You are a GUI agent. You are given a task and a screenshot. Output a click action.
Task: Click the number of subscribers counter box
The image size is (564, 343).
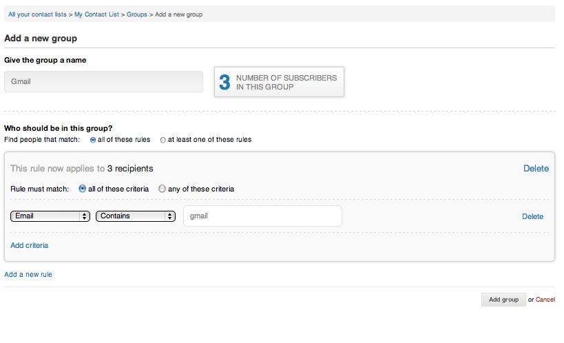click(x=279, y=82)
